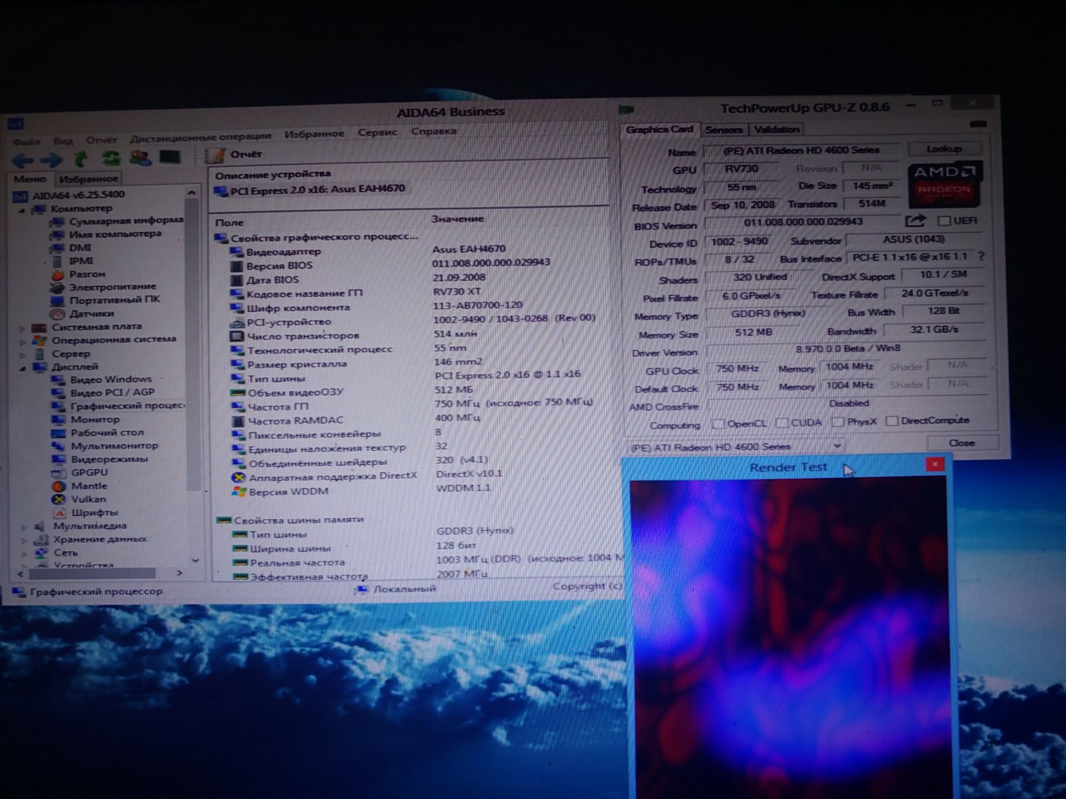
Task: Open the Отчёт report toolbar button
Action: tap(234, 155)
